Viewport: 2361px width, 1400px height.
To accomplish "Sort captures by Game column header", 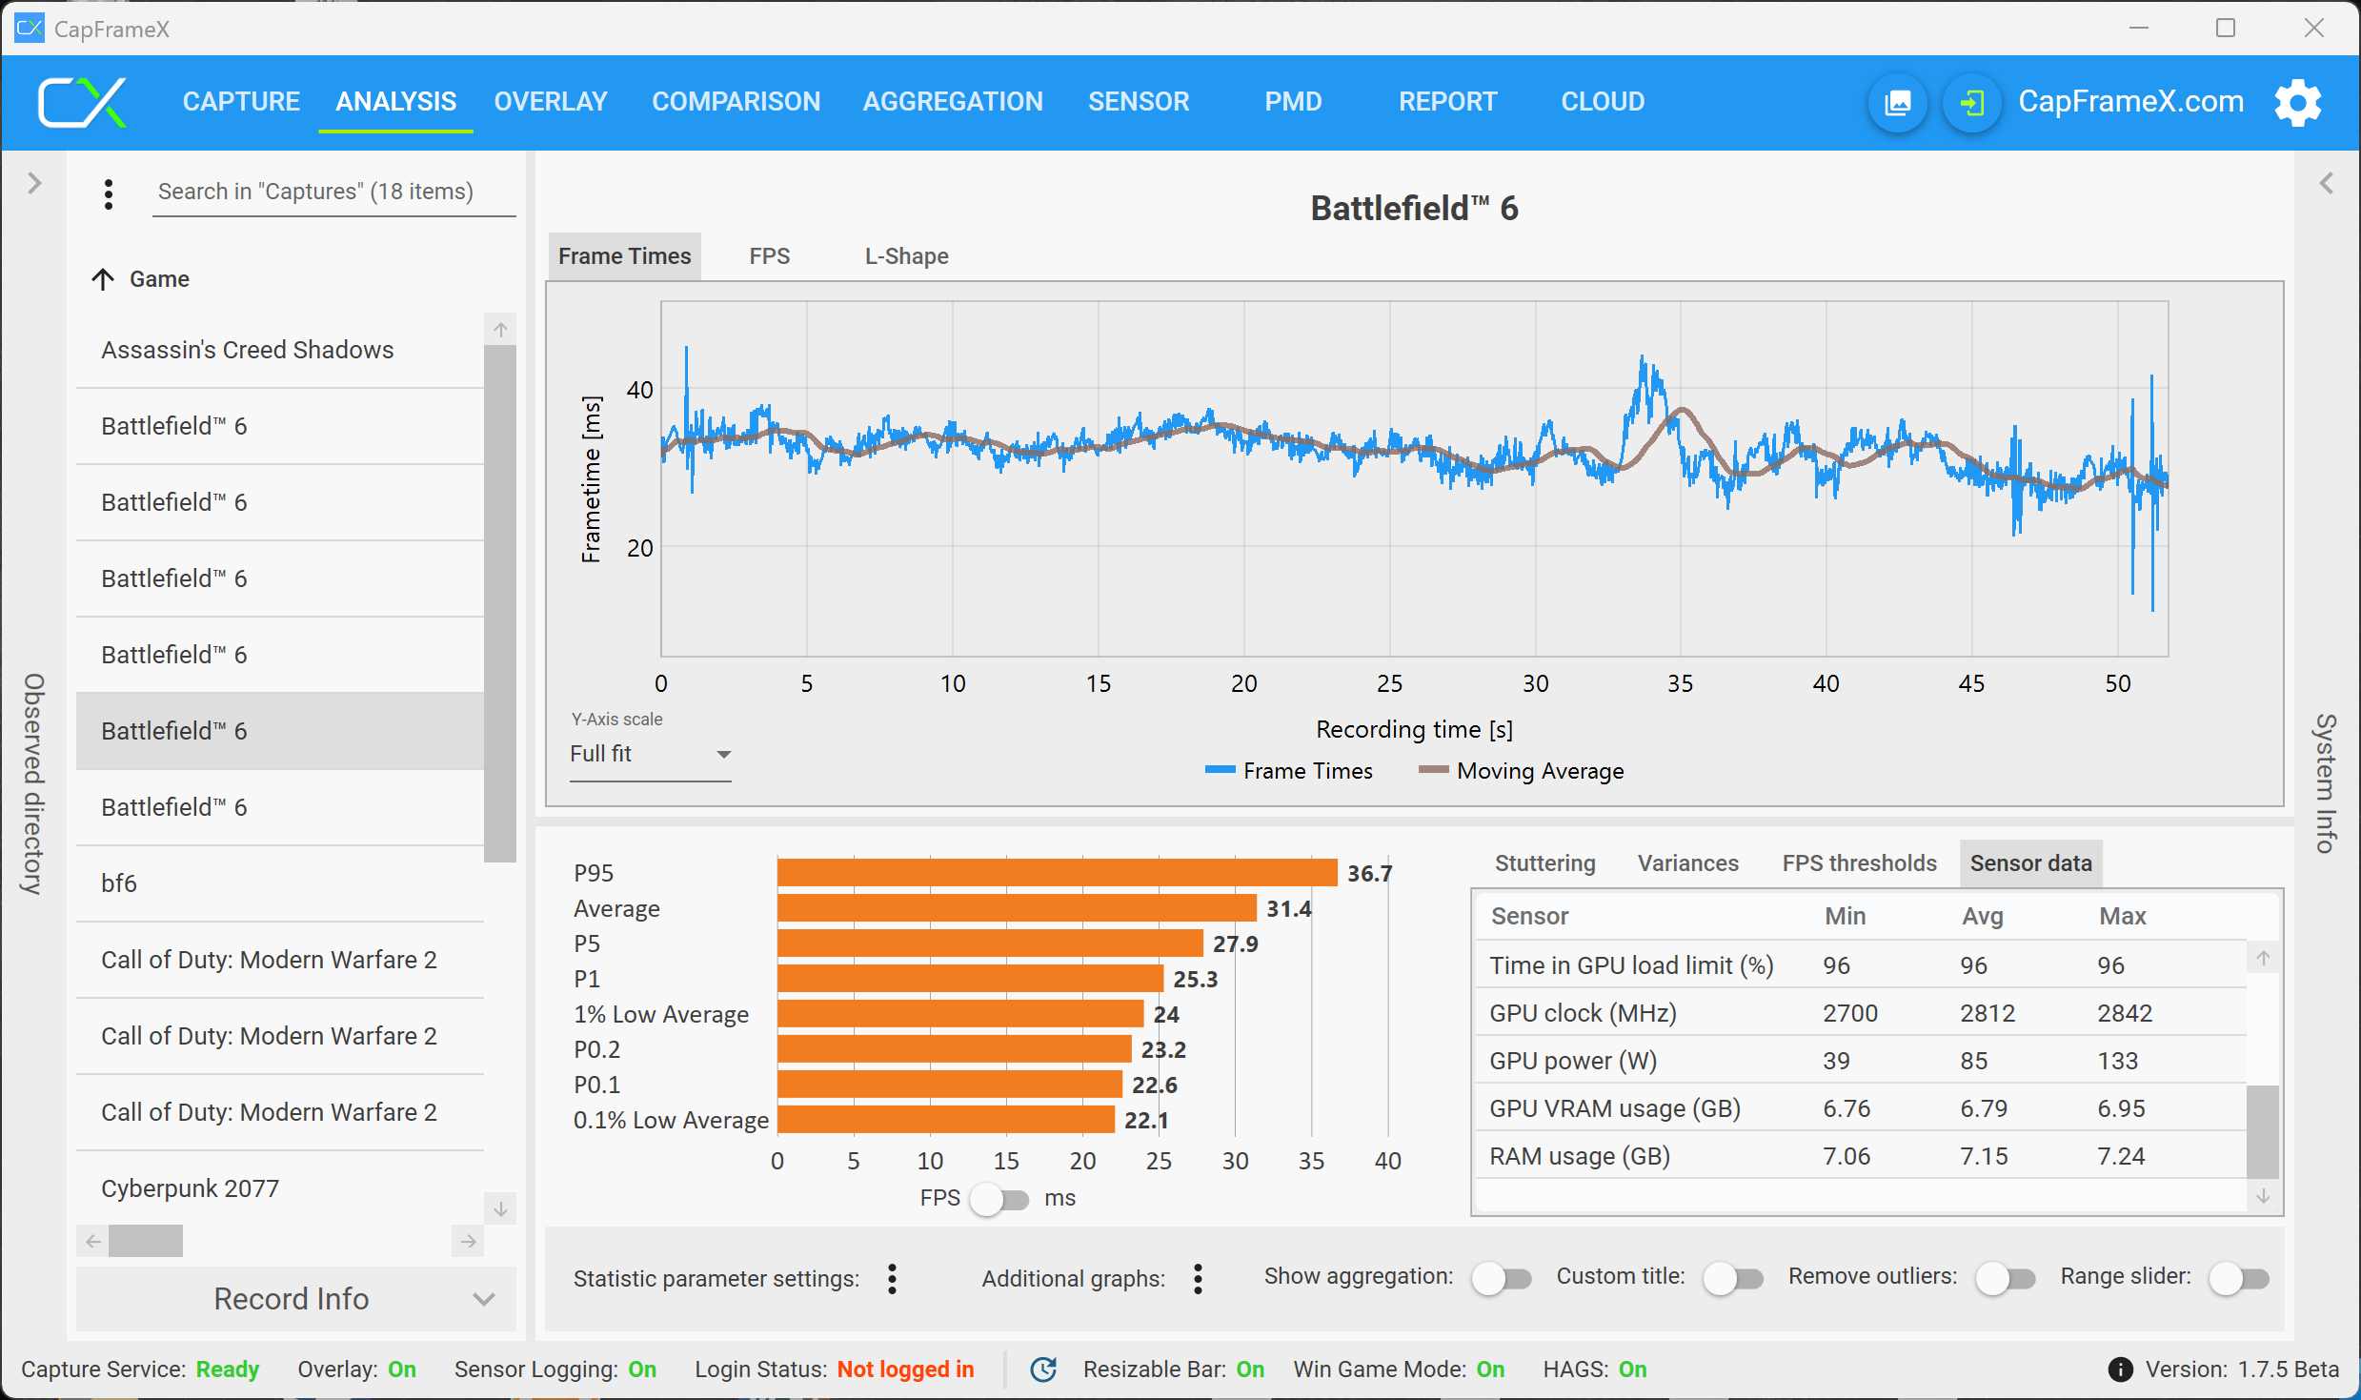I will click(x=158, y=279).
